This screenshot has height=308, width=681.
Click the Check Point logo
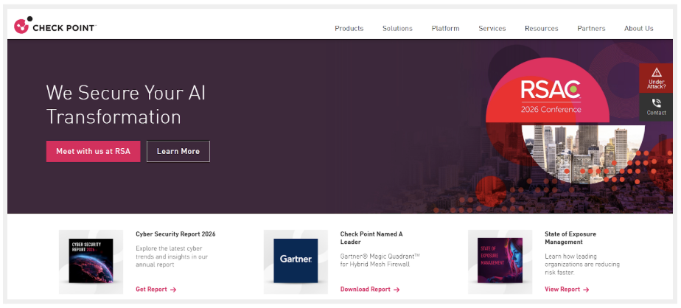(x=55, y=27)
